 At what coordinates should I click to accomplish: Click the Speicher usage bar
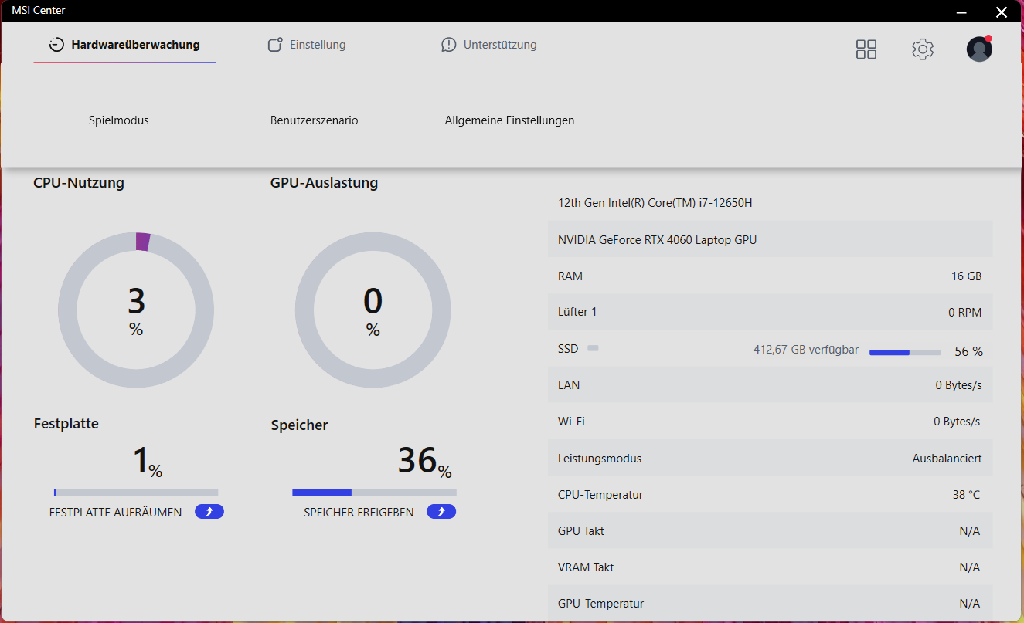point(374,493)
